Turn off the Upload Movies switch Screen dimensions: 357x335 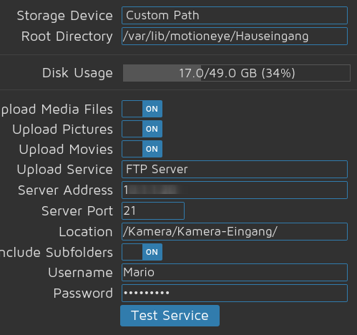coord(142,149)
